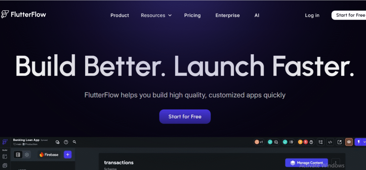The height and width of the screenshot is (170, 366).
Task: Click the Log in link
Action: (312, 15)
